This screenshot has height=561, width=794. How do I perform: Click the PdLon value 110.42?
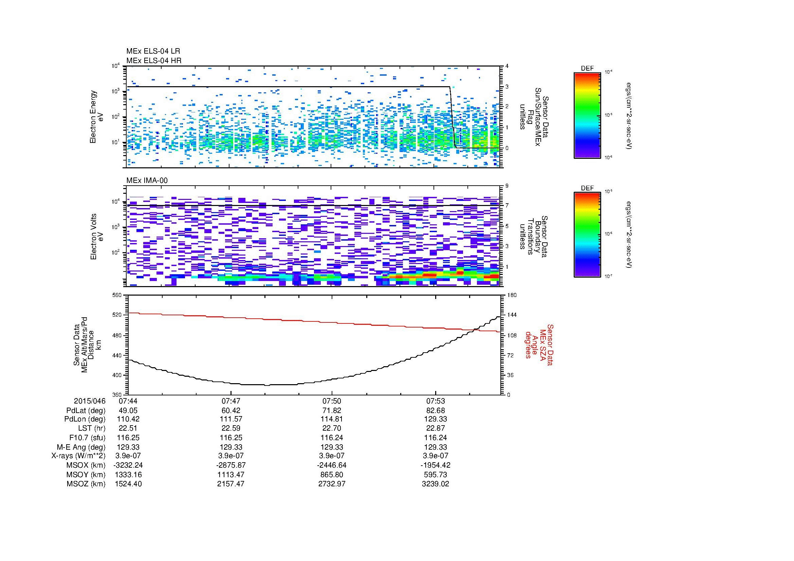128,419
